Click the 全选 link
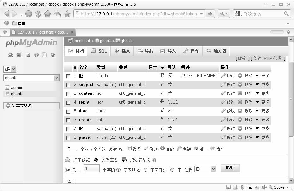This screenshot has width=294, height=191. pos(85,149)
